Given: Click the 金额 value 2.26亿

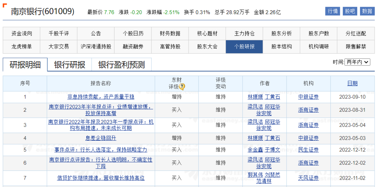Looking at the screenshot, I should [273, 12].
